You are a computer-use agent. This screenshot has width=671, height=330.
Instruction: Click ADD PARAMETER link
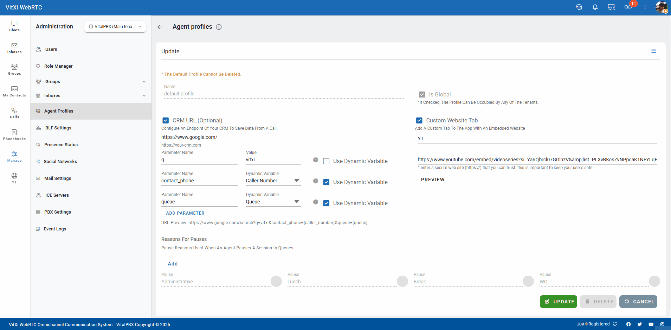click(x=185, y=213)
